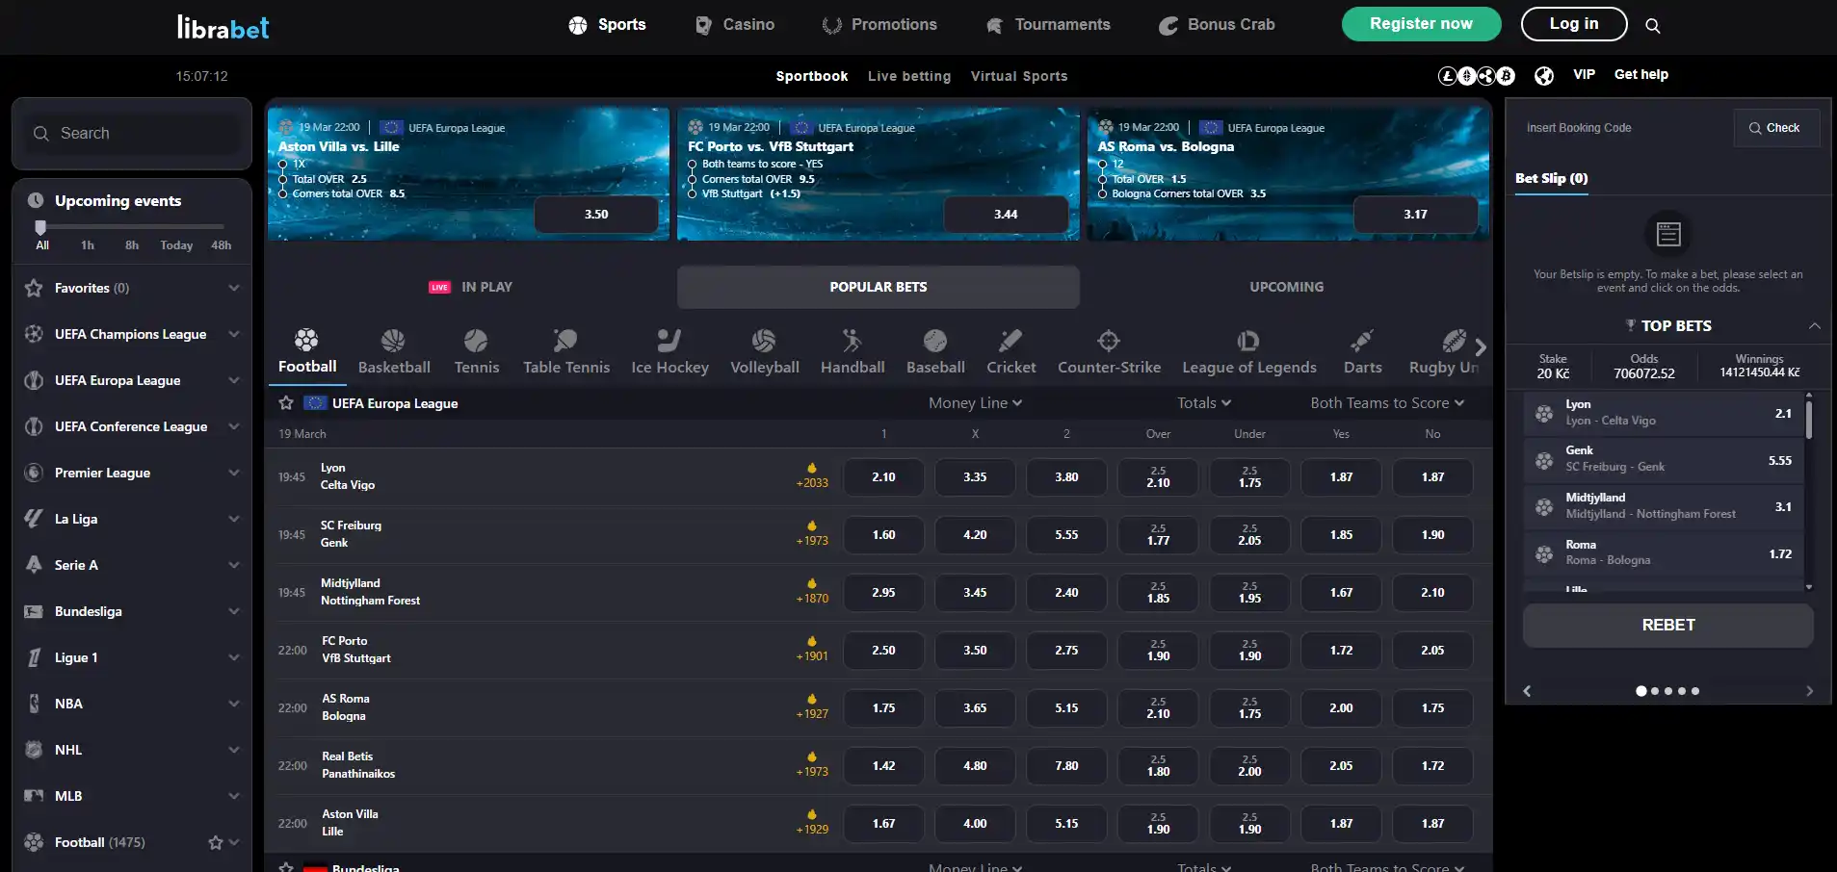Click the Register now button
Image resolution: width=1837 pixels, height=872 pixels.
(x=1421, y=24)
